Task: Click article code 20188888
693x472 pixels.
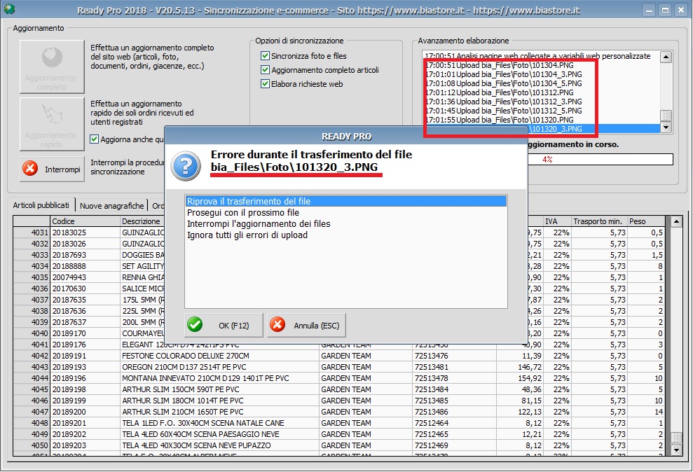Action: click(69, 266)
